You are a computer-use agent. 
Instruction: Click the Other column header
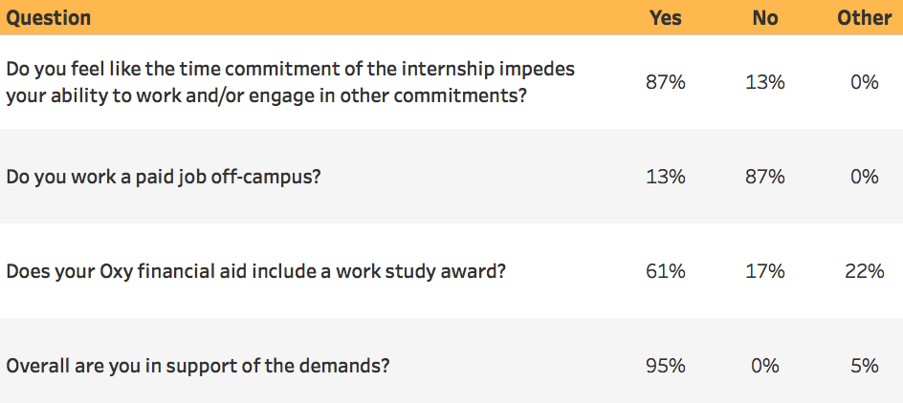(x=864, y=18)
